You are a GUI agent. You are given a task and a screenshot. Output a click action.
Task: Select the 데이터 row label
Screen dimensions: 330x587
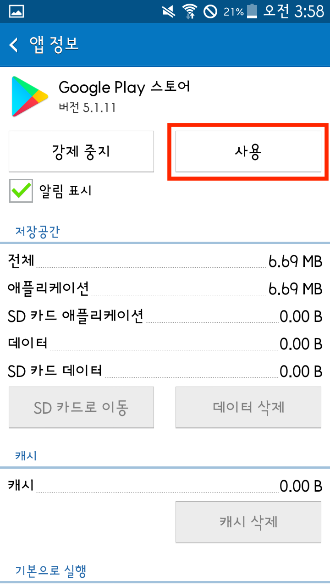pos(28,343)
